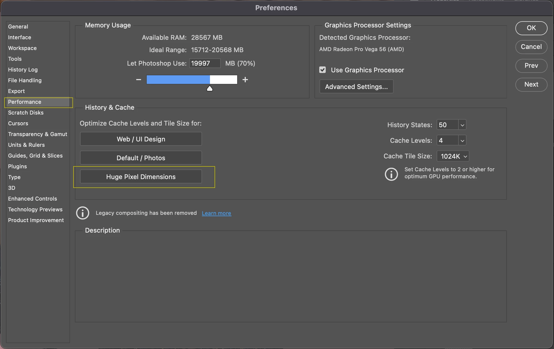Confirm preferences with the OK button

531,28
